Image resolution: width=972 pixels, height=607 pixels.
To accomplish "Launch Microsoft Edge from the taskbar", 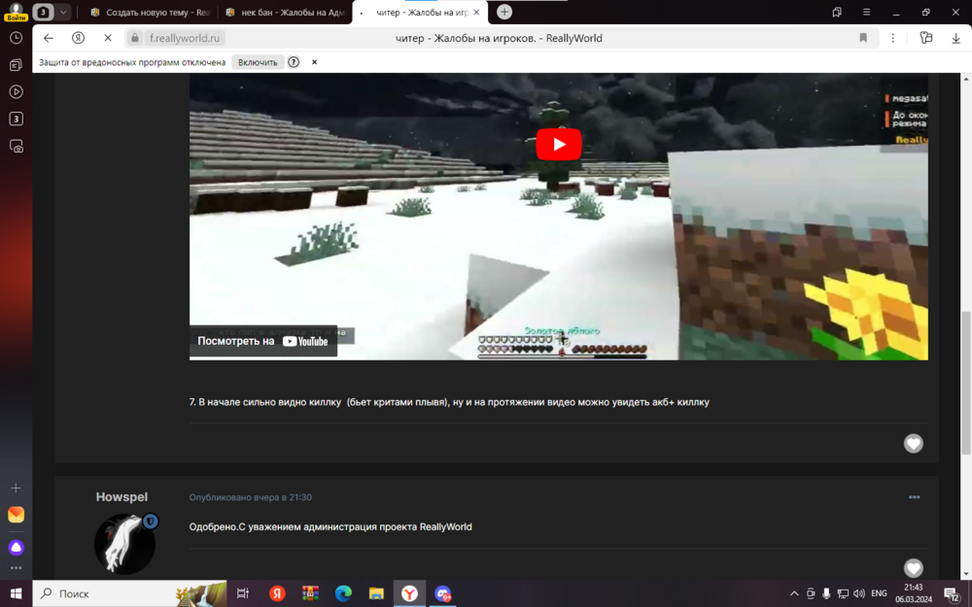I will (343, 594).
